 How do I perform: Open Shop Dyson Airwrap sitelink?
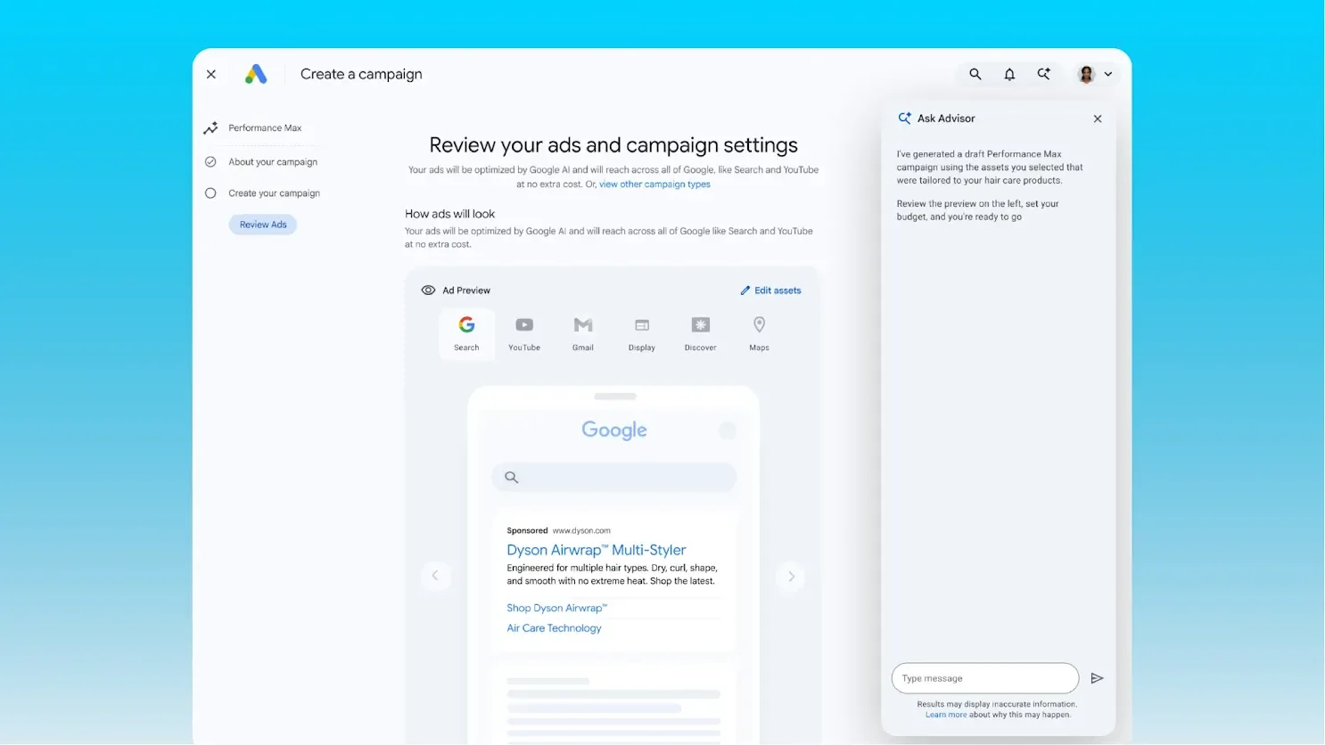pyautogui.click(x=557, y=608)
